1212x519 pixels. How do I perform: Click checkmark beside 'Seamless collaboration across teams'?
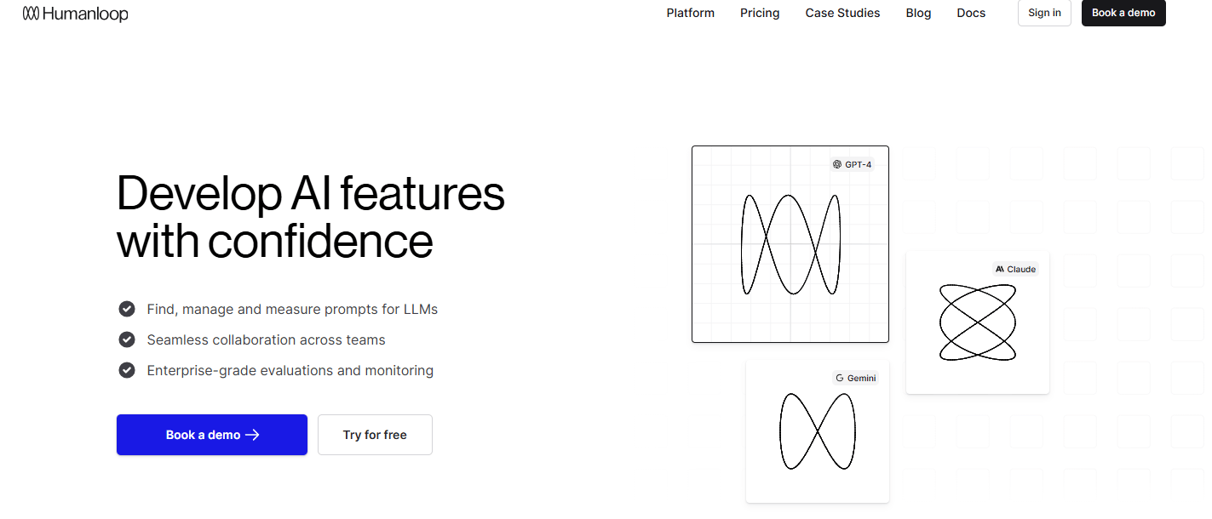127,339
